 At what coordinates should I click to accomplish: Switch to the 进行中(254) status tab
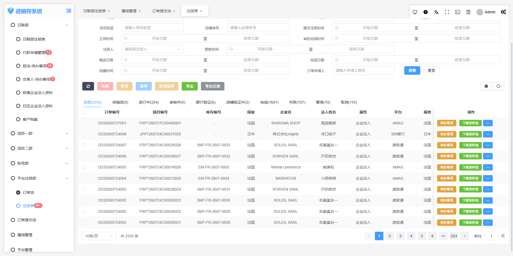(x=149, y=102)
